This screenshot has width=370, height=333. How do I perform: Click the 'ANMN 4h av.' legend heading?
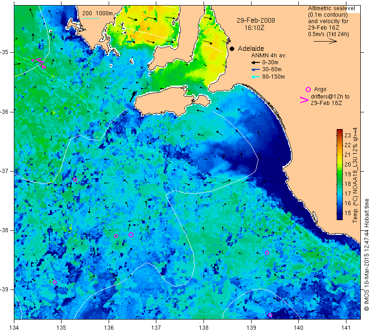269,55
